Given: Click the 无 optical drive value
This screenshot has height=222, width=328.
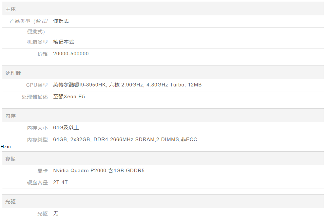Looking at the screenshot, I should (56, 213).
